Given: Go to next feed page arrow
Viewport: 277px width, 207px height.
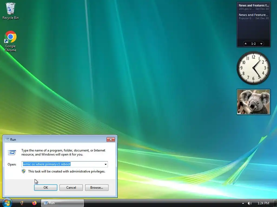Looking at the screenshot, I should (x=261, y=43).
